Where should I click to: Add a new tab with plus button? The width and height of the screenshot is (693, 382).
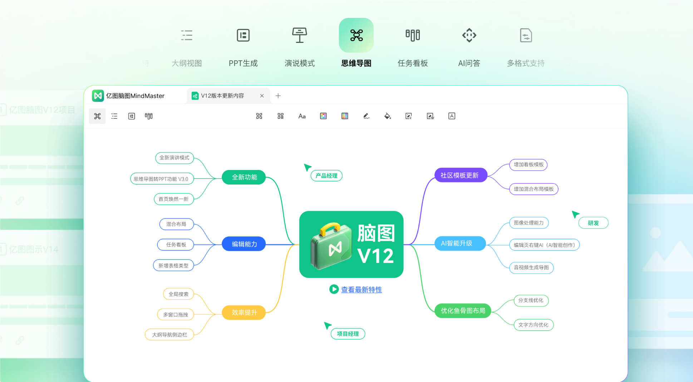[278, 95]
